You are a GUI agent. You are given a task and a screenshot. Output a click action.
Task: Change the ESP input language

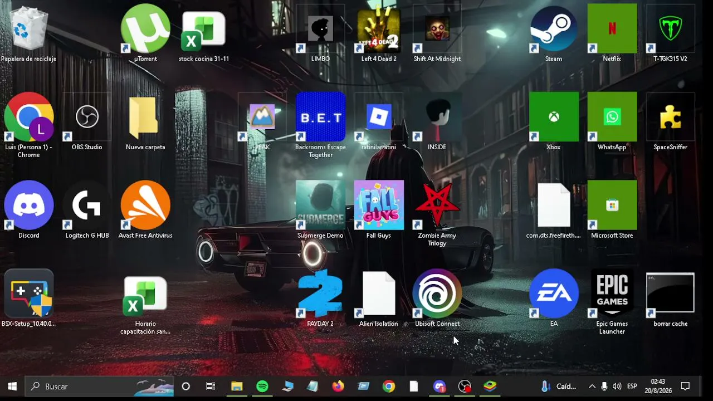click(632, 387)
